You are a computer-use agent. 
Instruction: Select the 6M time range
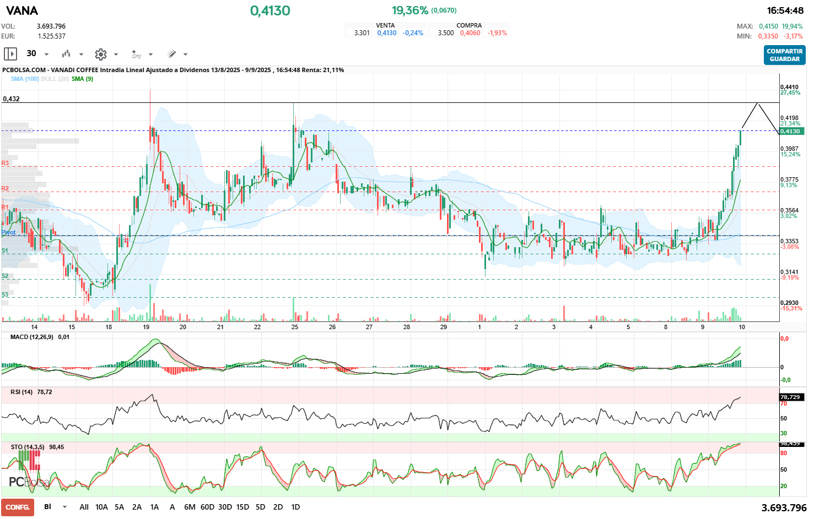click(190, 507)
